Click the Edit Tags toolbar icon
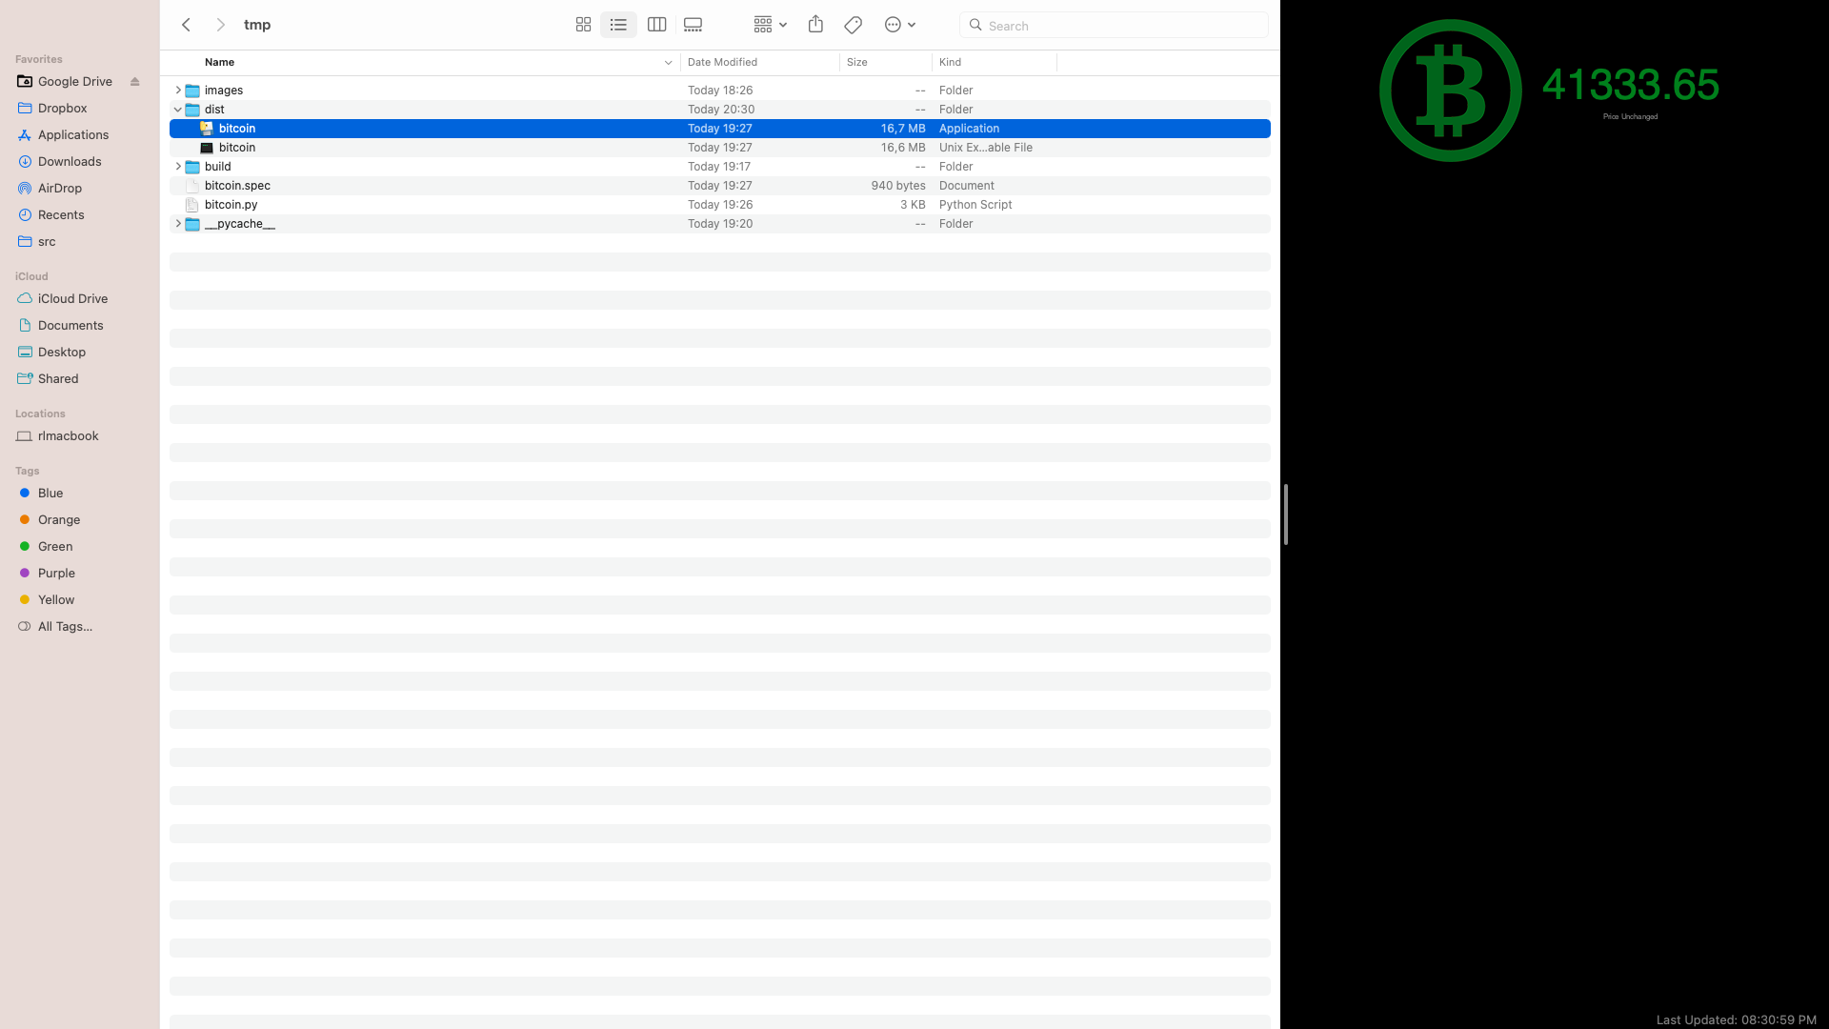 tap(854, 25)
